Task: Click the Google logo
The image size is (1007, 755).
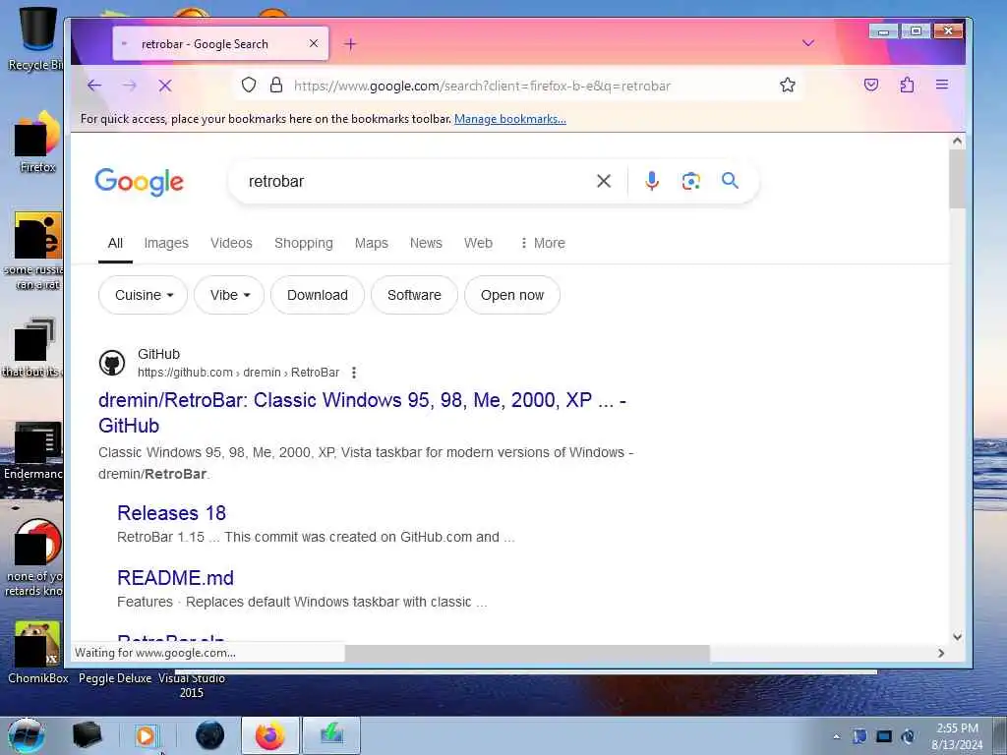Action: pyautogui.click(x=140, y=182)
